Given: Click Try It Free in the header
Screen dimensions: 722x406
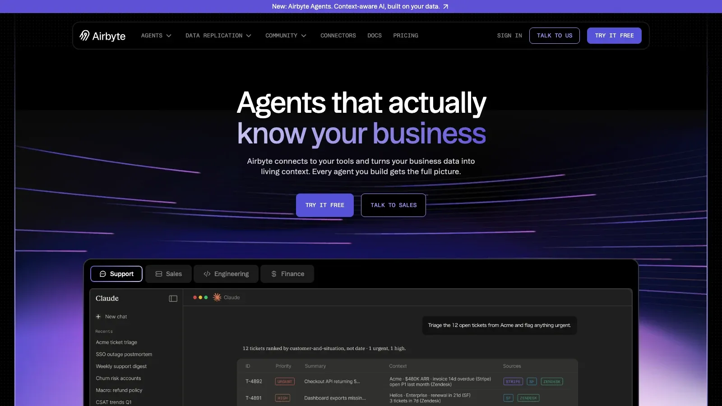Looking at the screenshot, I should (614, 36).
